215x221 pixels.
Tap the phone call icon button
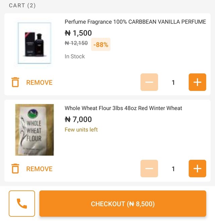pos(22,204)
